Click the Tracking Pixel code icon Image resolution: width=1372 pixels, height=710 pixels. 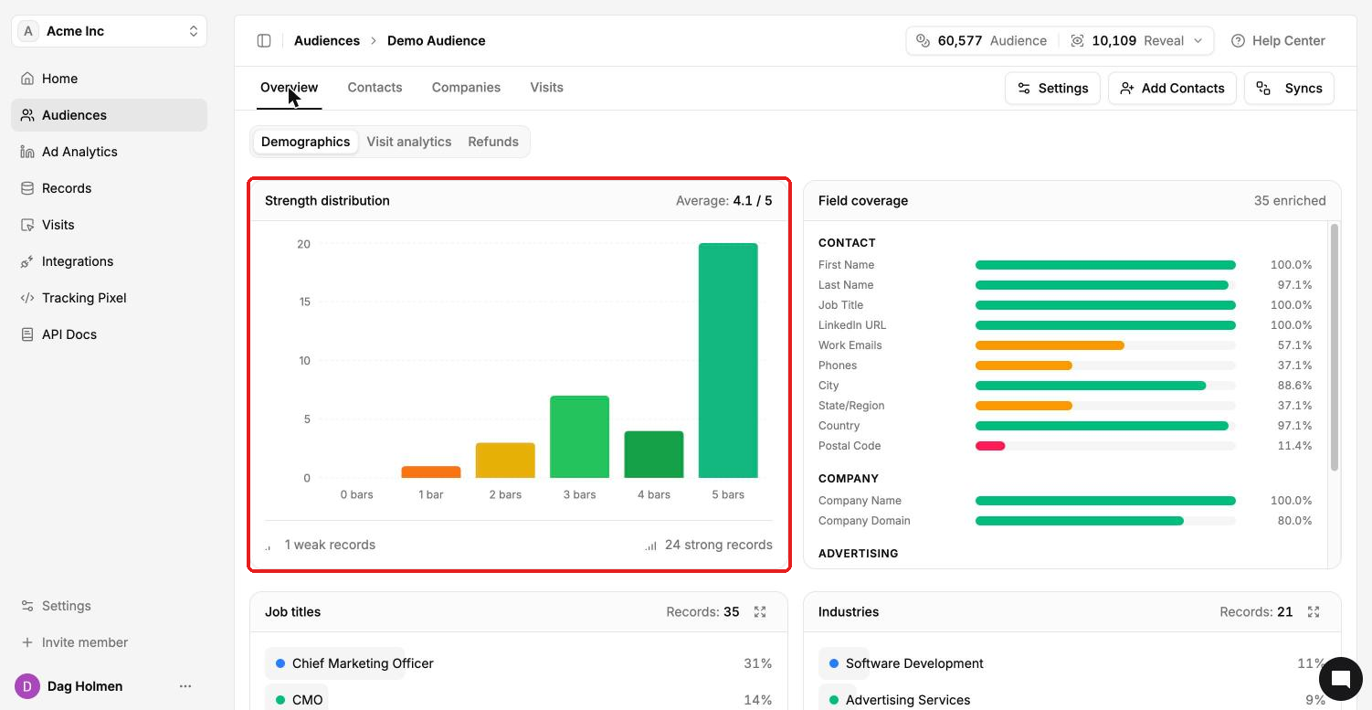[27, 298]
